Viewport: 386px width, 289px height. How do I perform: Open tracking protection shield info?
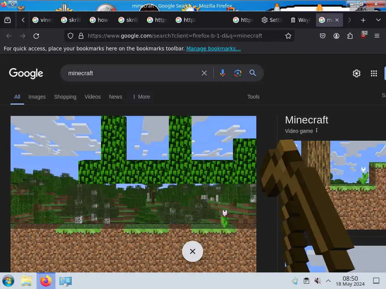pyautogui.click(x=70, y=36)
